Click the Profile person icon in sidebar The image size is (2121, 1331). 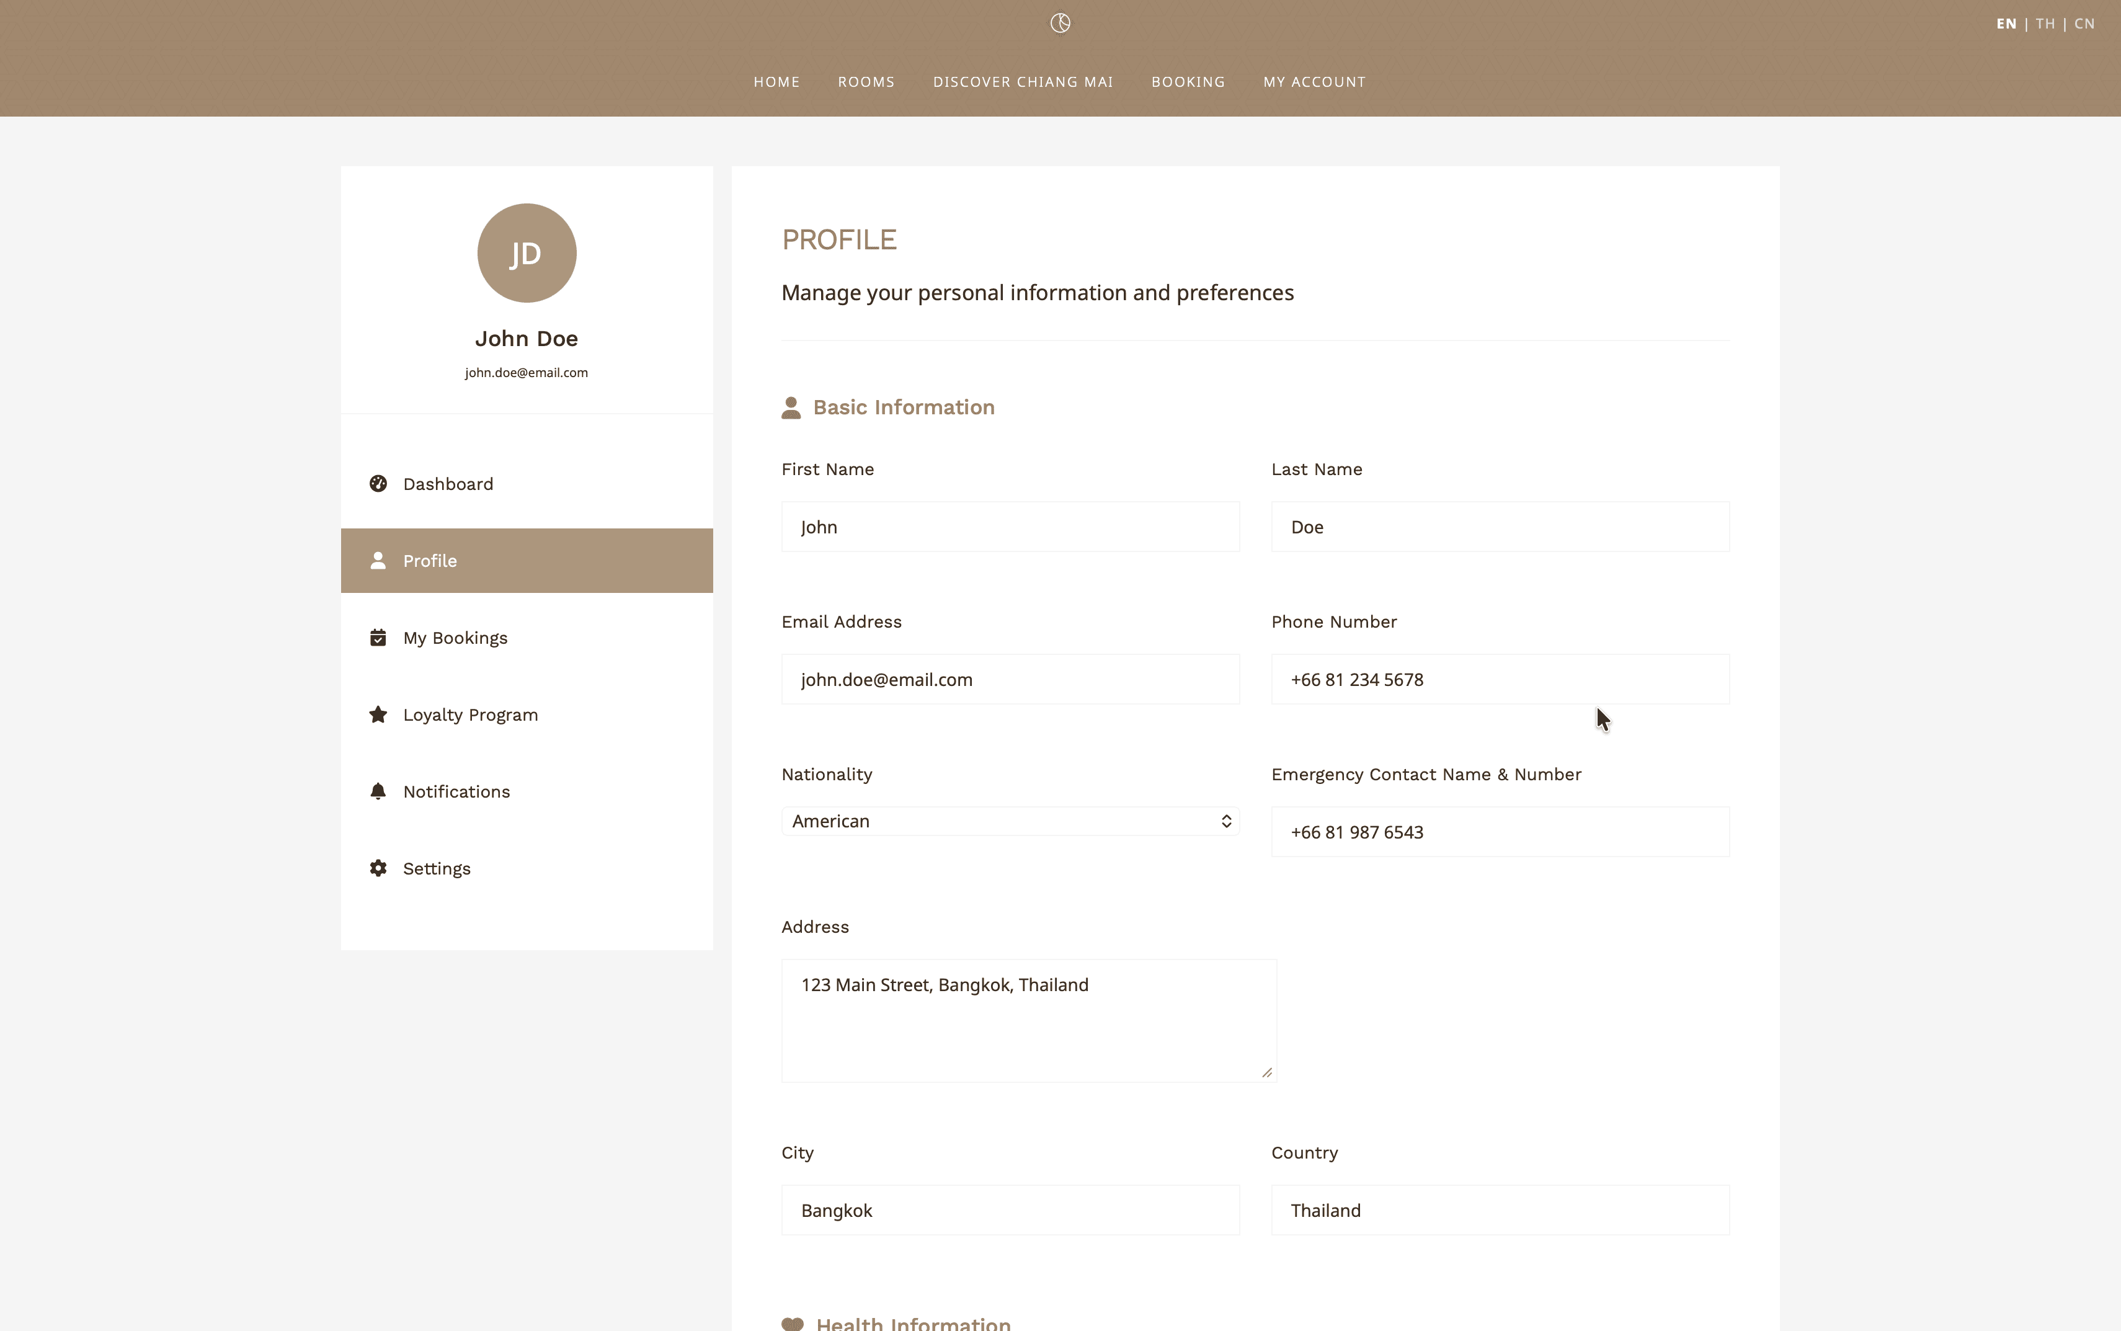378,561
